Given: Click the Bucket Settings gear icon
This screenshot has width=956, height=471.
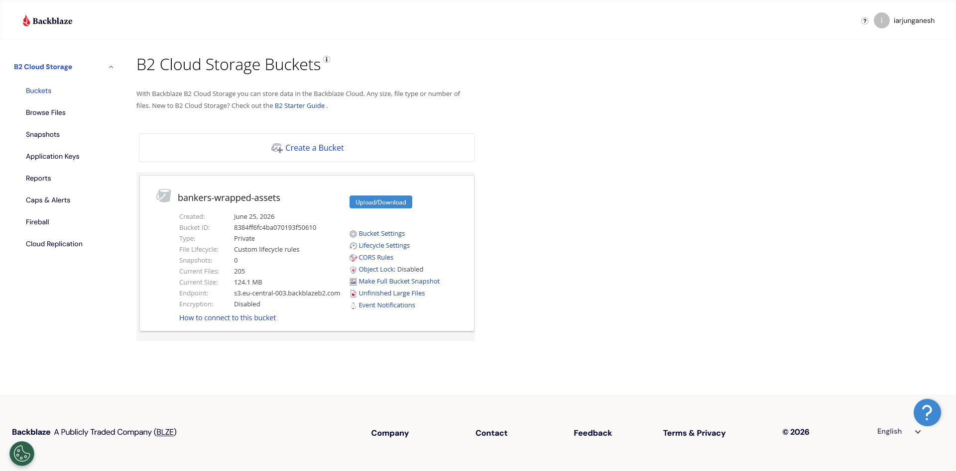Looking at the screenshot, I should (x=353, y=234).
